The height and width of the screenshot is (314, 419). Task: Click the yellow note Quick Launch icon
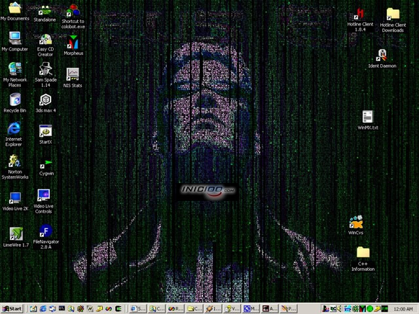click(x=100, y=309)
